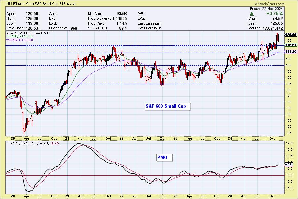Click the green up-triangle change indicator
The height and width of the screenshot is (199, 298).
[251, 14]
